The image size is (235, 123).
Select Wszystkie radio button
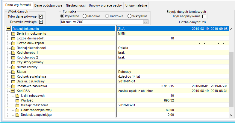click(x=129, y=16)
